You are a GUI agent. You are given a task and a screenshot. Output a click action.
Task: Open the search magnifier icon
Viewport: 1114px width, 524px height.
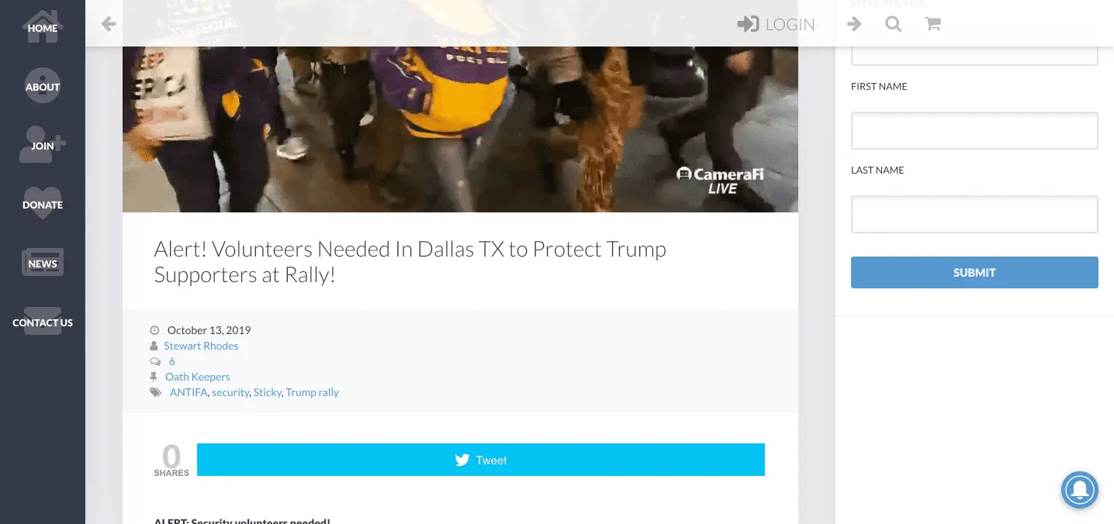pyautogui.click(x=894, y=24)
